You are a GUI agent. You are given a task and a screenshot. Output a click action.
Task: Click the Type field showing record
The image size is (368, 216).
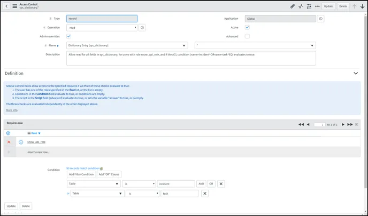(102, 19)
